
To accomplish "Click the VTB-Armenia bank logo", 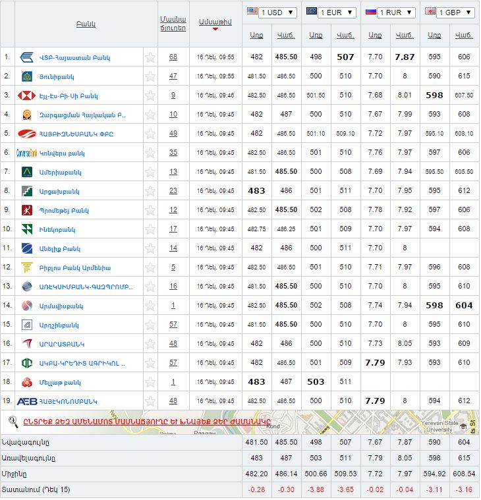I will pos(27,57).
